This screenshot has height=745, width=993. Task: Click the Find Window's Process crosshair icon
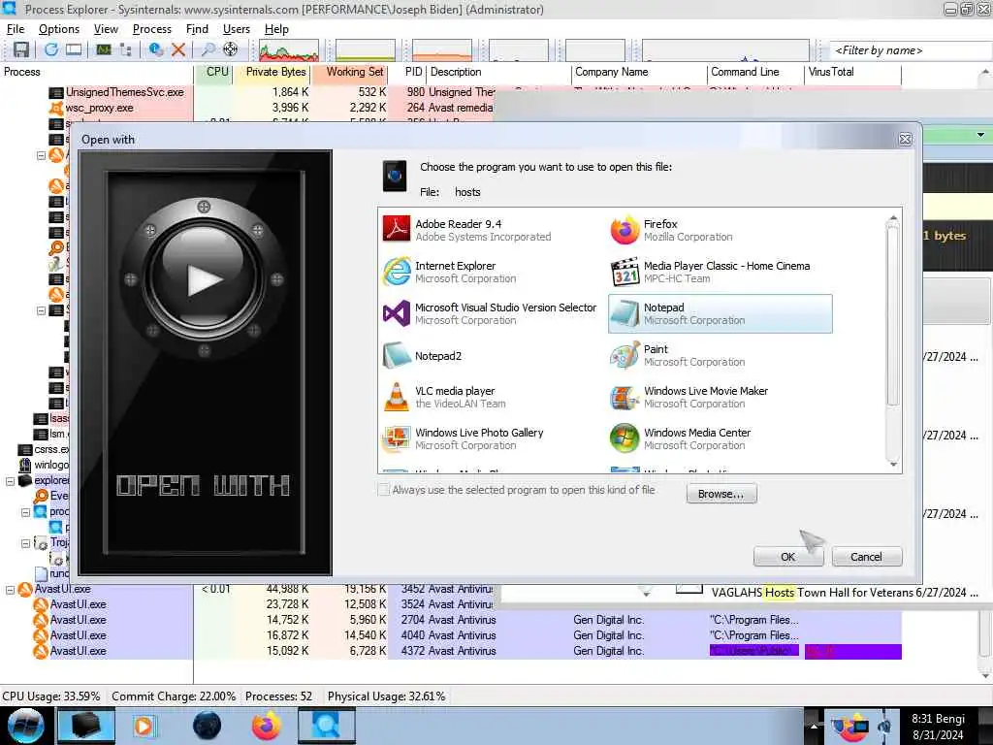pos(231,49)
